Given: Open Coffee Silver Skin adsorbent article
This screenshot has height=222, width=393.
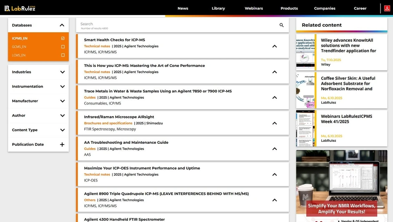Looking at the screenshot, I should pyautogui.click(x=348, y=83).
